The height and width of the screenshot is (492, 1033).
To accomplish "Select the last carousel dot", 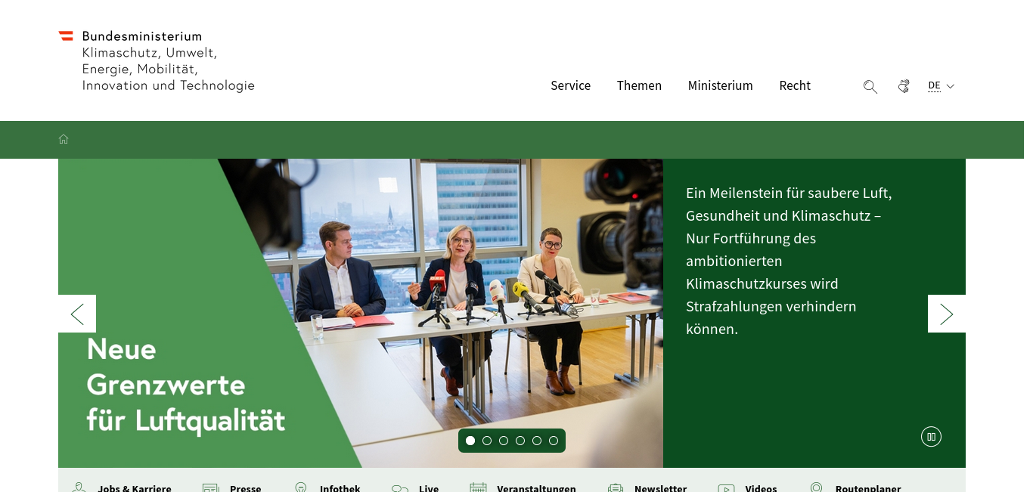I will tap(554, 441).
